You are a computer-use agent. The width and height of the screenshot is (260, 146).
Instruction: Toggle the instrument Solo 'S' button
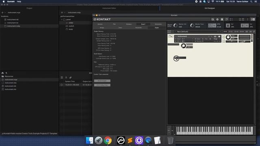[x=223, y=36]
